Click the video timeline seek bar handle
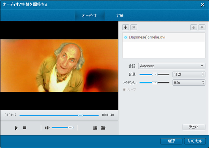209x148 pixels. pos(80,115)
